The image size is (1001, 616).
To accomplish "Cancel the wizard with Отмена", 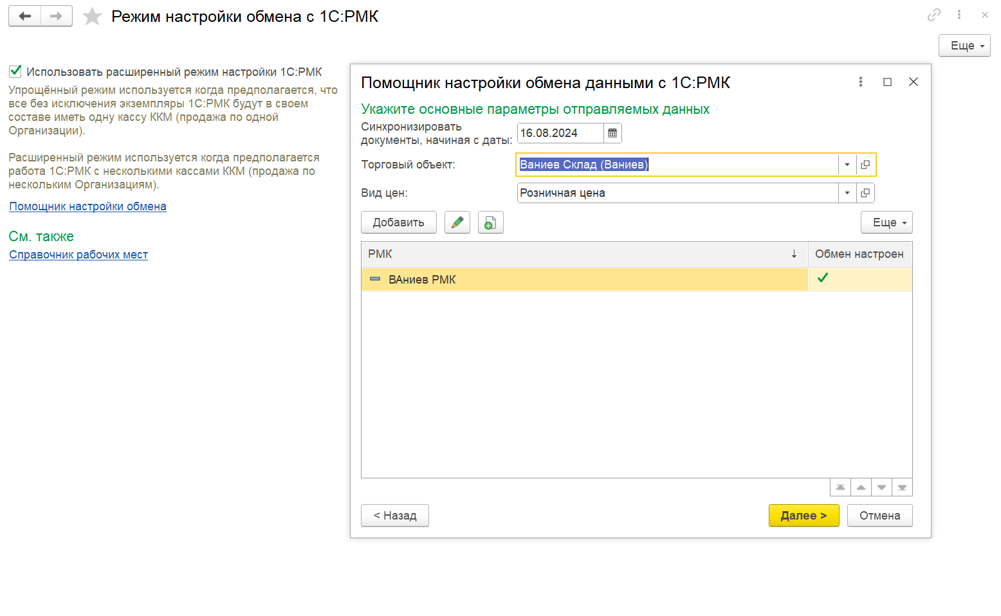I will [879, 516].
